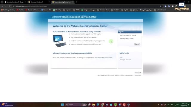Open the Task View icon on taskbar
Screen dimensions: 191x107
point(89,105)
